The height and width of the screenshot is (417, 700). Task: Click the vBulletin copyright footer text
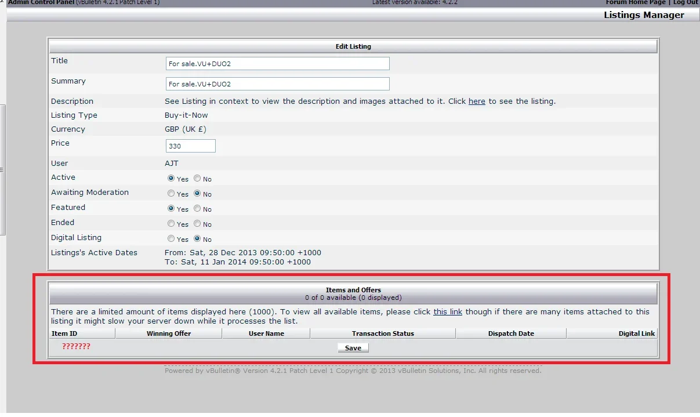coord(353,371)
